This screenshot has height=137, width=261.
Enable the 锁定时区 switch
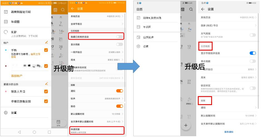[x=253, y=88]
